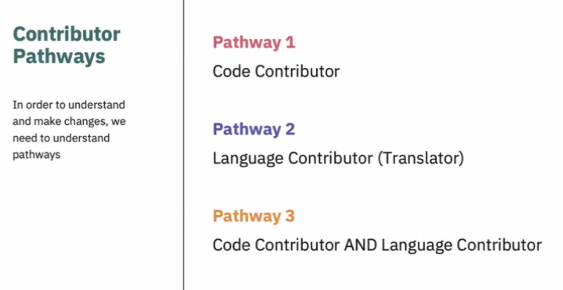Click the pink "Pathway 1" heading
This screenshot has width=563, height=290.
[x=254, y=43]
